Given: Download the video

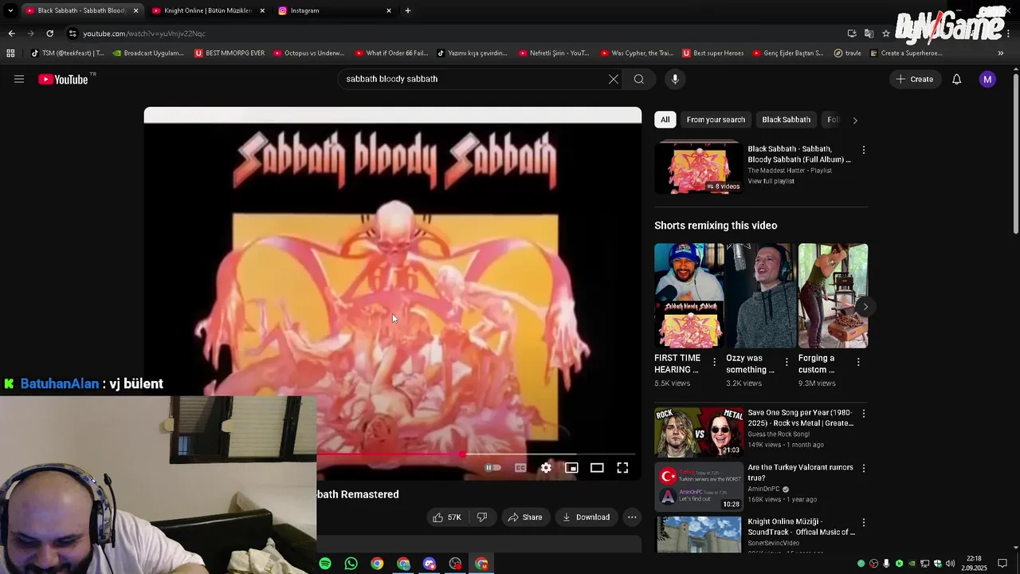Looking at the screenshot, I should click(586, 517).
